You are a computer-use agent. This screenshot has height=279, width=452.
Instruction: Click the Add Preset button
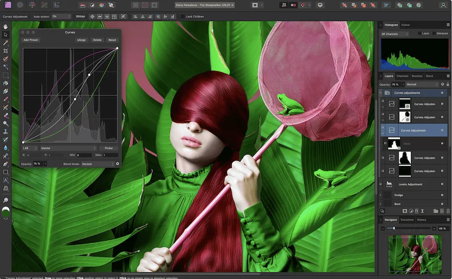30,40
